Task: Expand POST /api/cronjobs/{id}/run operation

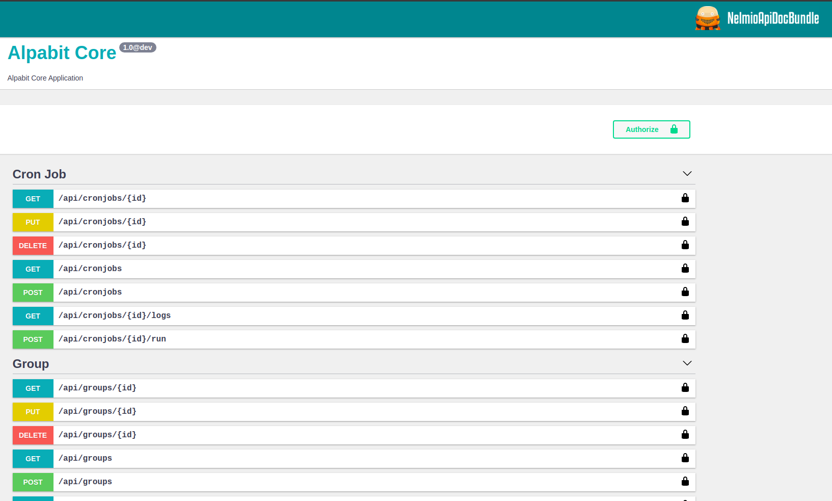Action: pos(354,339)
